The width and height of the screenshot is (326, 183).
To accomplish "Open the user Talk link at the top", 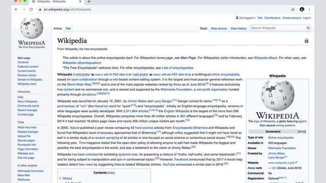I will coord(260,18).
